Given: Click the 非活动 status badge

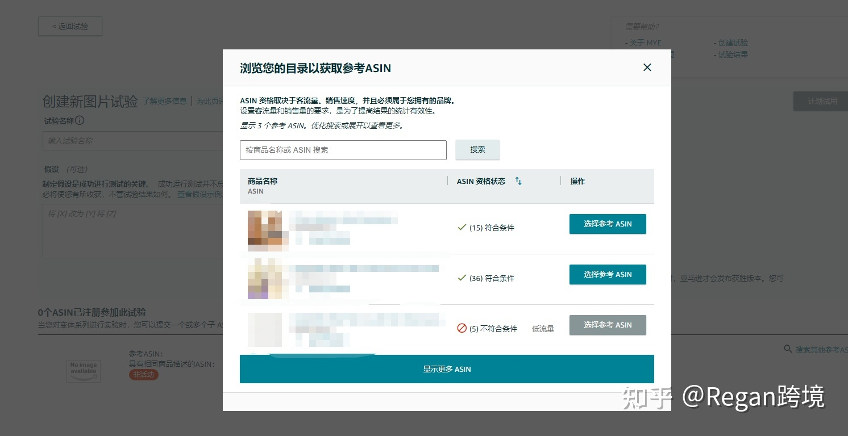Looking at the screenshot, I should [143, 375].
